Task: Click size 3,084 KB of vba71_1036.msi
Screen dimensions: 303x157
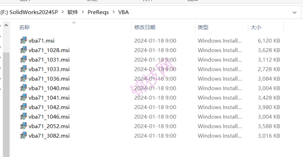Action: point(269,78)
